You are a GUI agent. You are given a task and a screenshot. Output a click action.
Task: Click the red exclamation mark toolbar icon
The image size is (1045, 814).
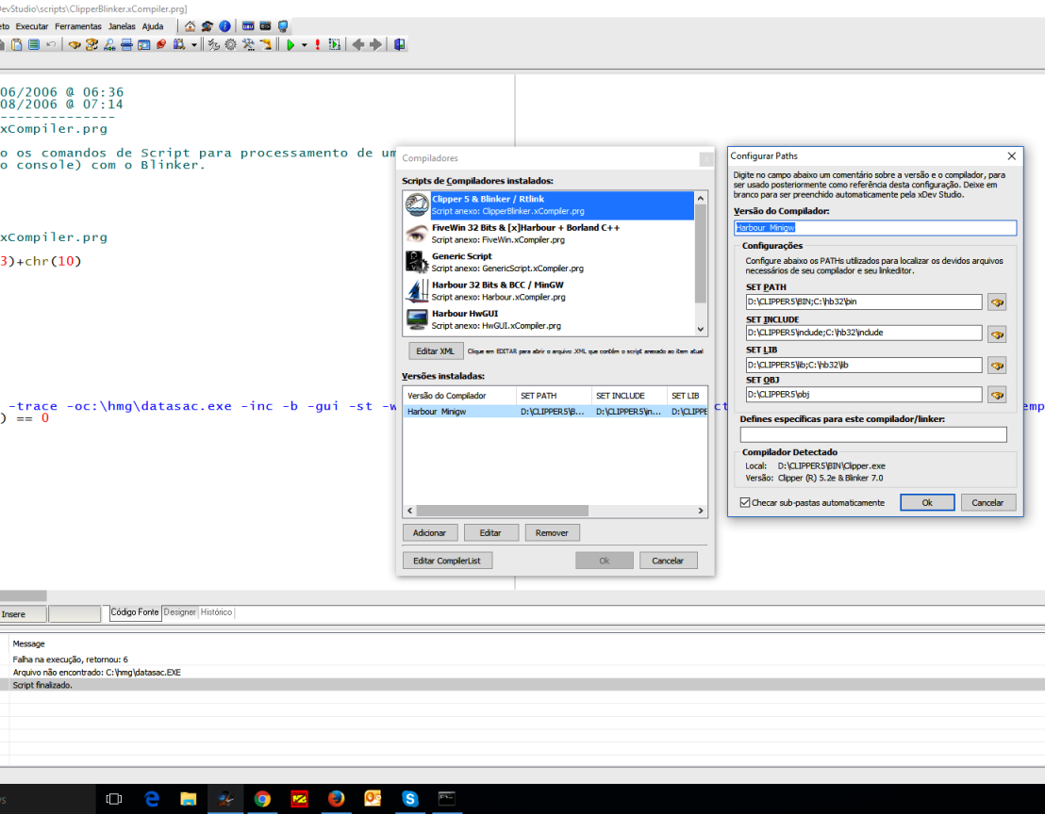click(x=318, y=44)
